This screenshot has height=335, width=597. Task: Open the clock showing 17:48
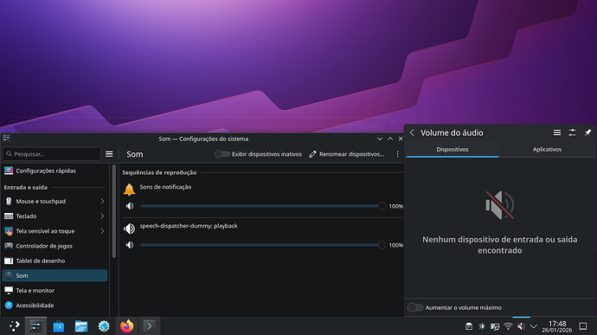[557, 326]
